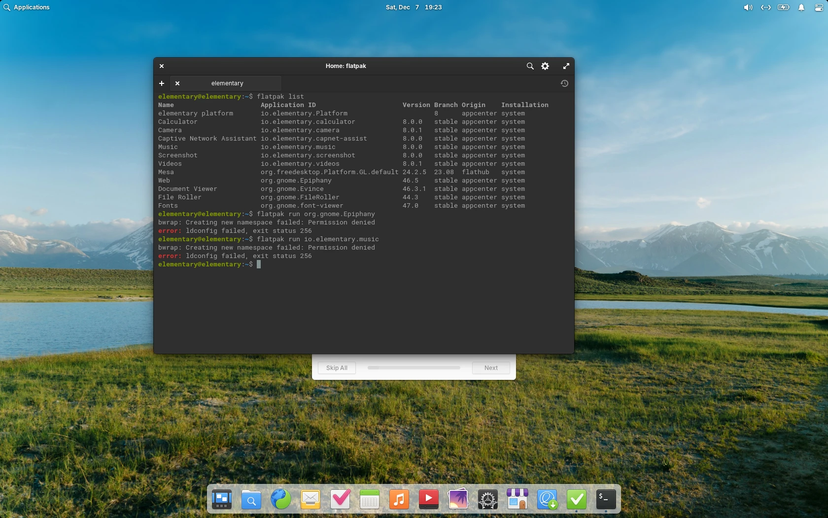Image resolution: width=828 pixels, height=518 pixels.
Task: Click the Skip All button
Action: point(337,368)
